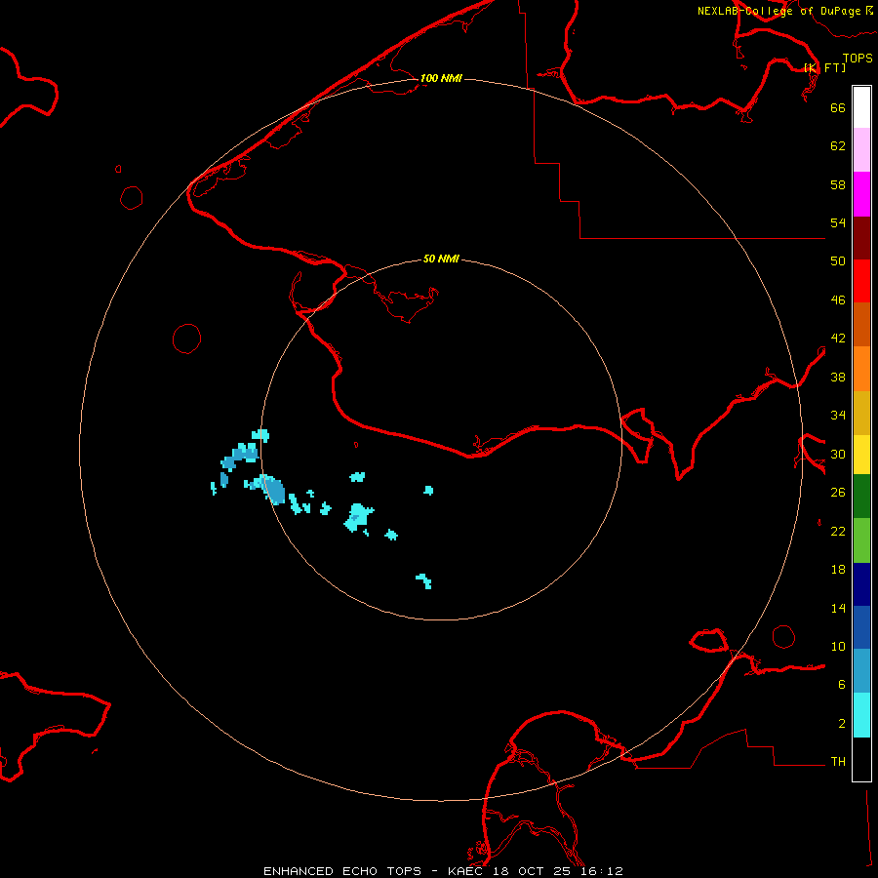This screenshot has width=878, height=878.
Task: Click the '66' legend value
Action: point(838,108)
